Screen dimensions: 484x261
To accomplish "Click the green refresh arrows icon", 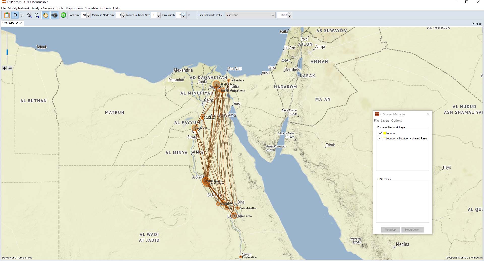I will pyautogui.click(x=64, y=15).
